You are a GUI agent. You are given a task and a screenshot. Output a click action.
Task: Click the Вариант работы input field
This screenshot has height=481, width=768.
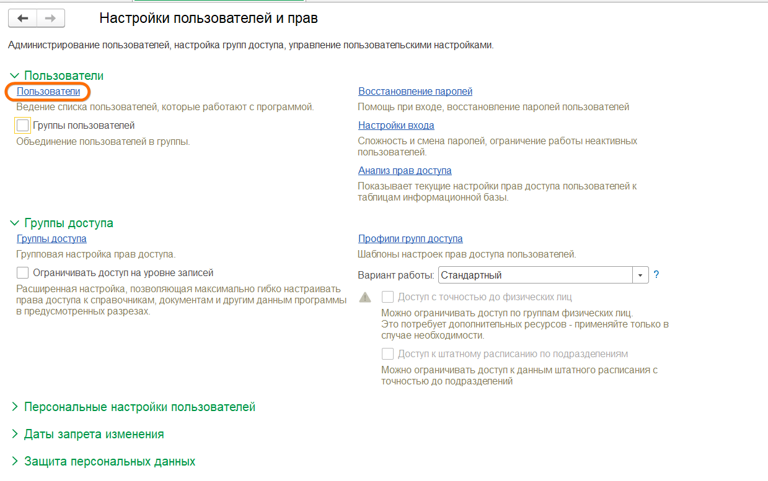pyautogui.click(x=534, y=275)
